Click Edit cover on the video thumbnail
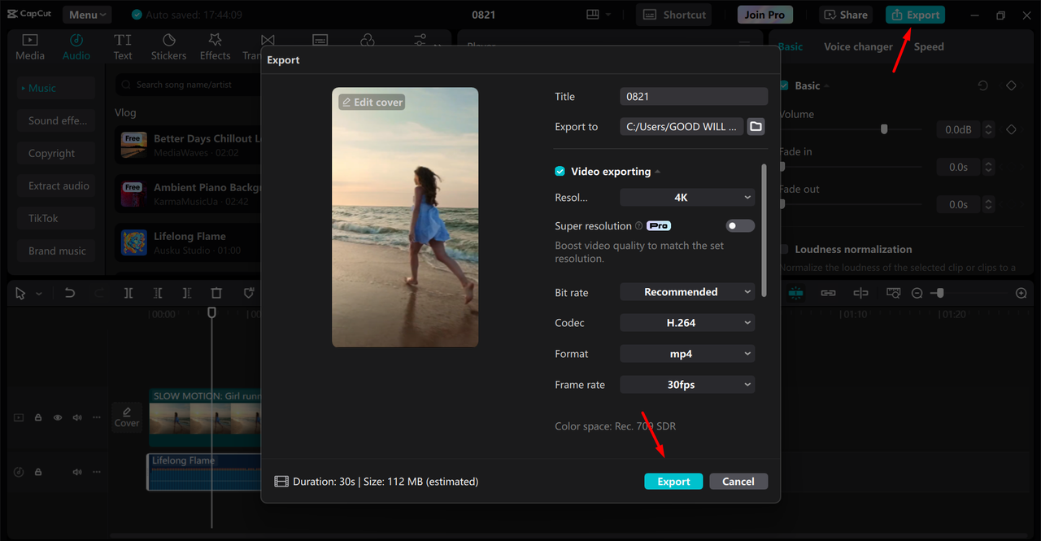The height and width of the screenshot is (541, 1041). click(372, 103)
